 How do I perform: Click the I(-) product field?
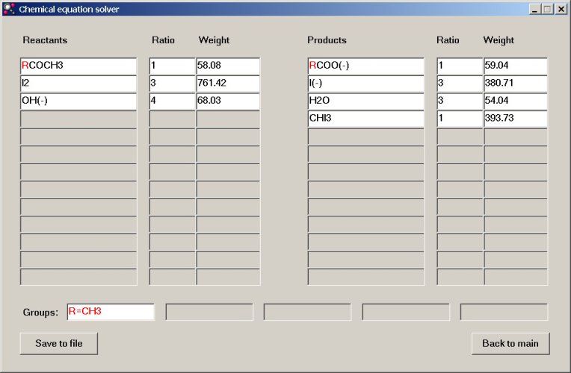click(366, 83)
